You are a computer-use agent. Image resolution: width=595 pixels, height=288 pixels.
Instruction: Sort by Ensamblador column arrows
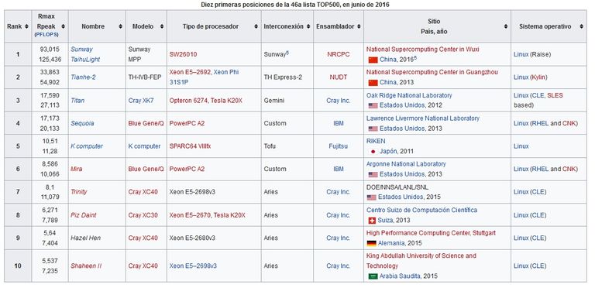tap(359, 26)
